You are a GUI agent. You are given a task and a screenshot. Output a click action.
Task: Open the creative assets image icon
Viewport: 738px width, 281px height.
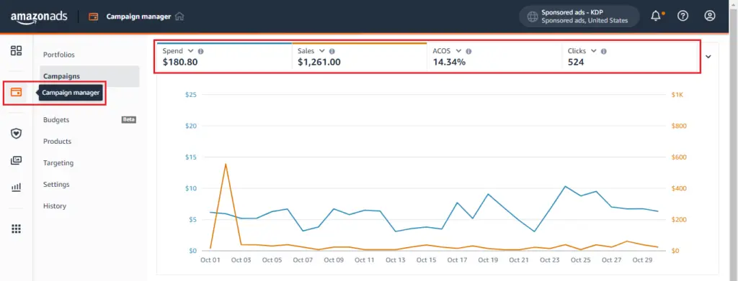click(x=17, y=160)
